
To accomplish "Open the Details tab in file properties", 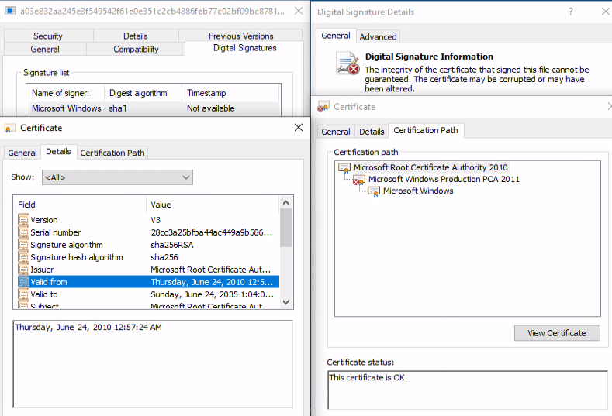I will click(x=136, y=36).
